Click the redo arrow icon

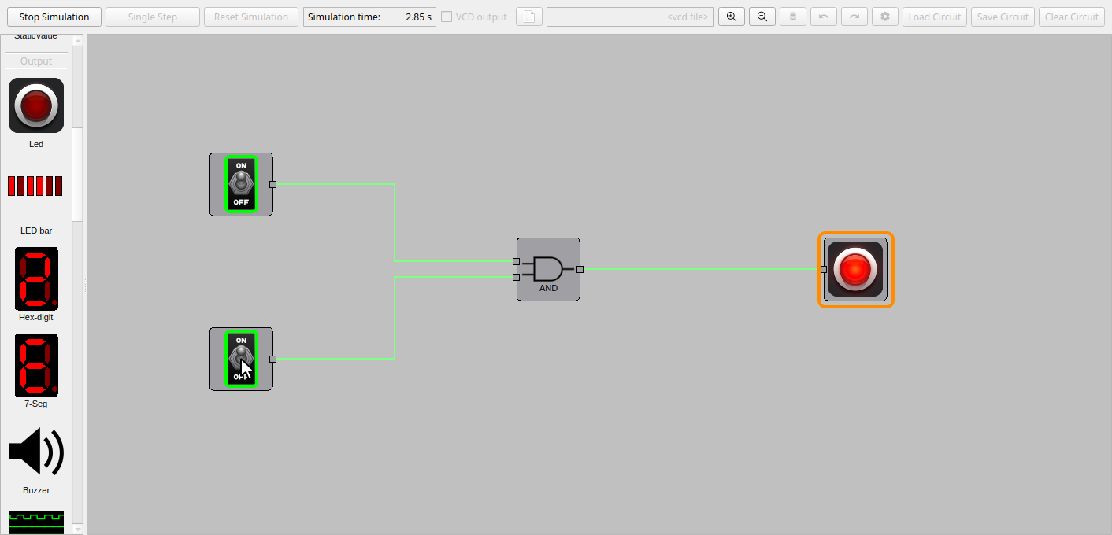coord(854,17)
